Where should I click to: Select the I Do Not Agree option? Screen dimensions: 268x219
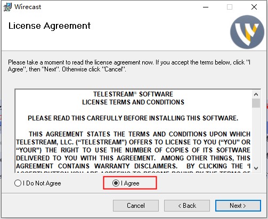click(38, 183)
